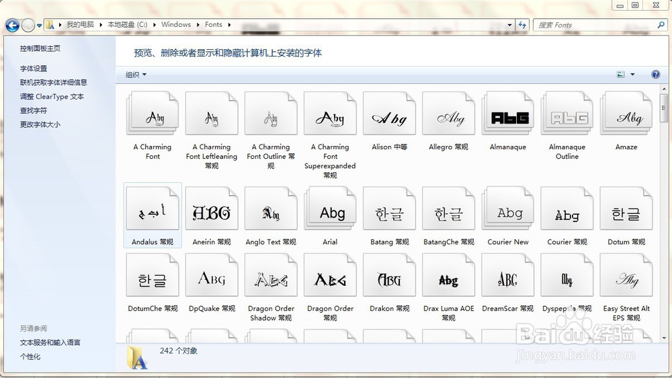Select A Charming Font Outline icon

coord(271,114)
